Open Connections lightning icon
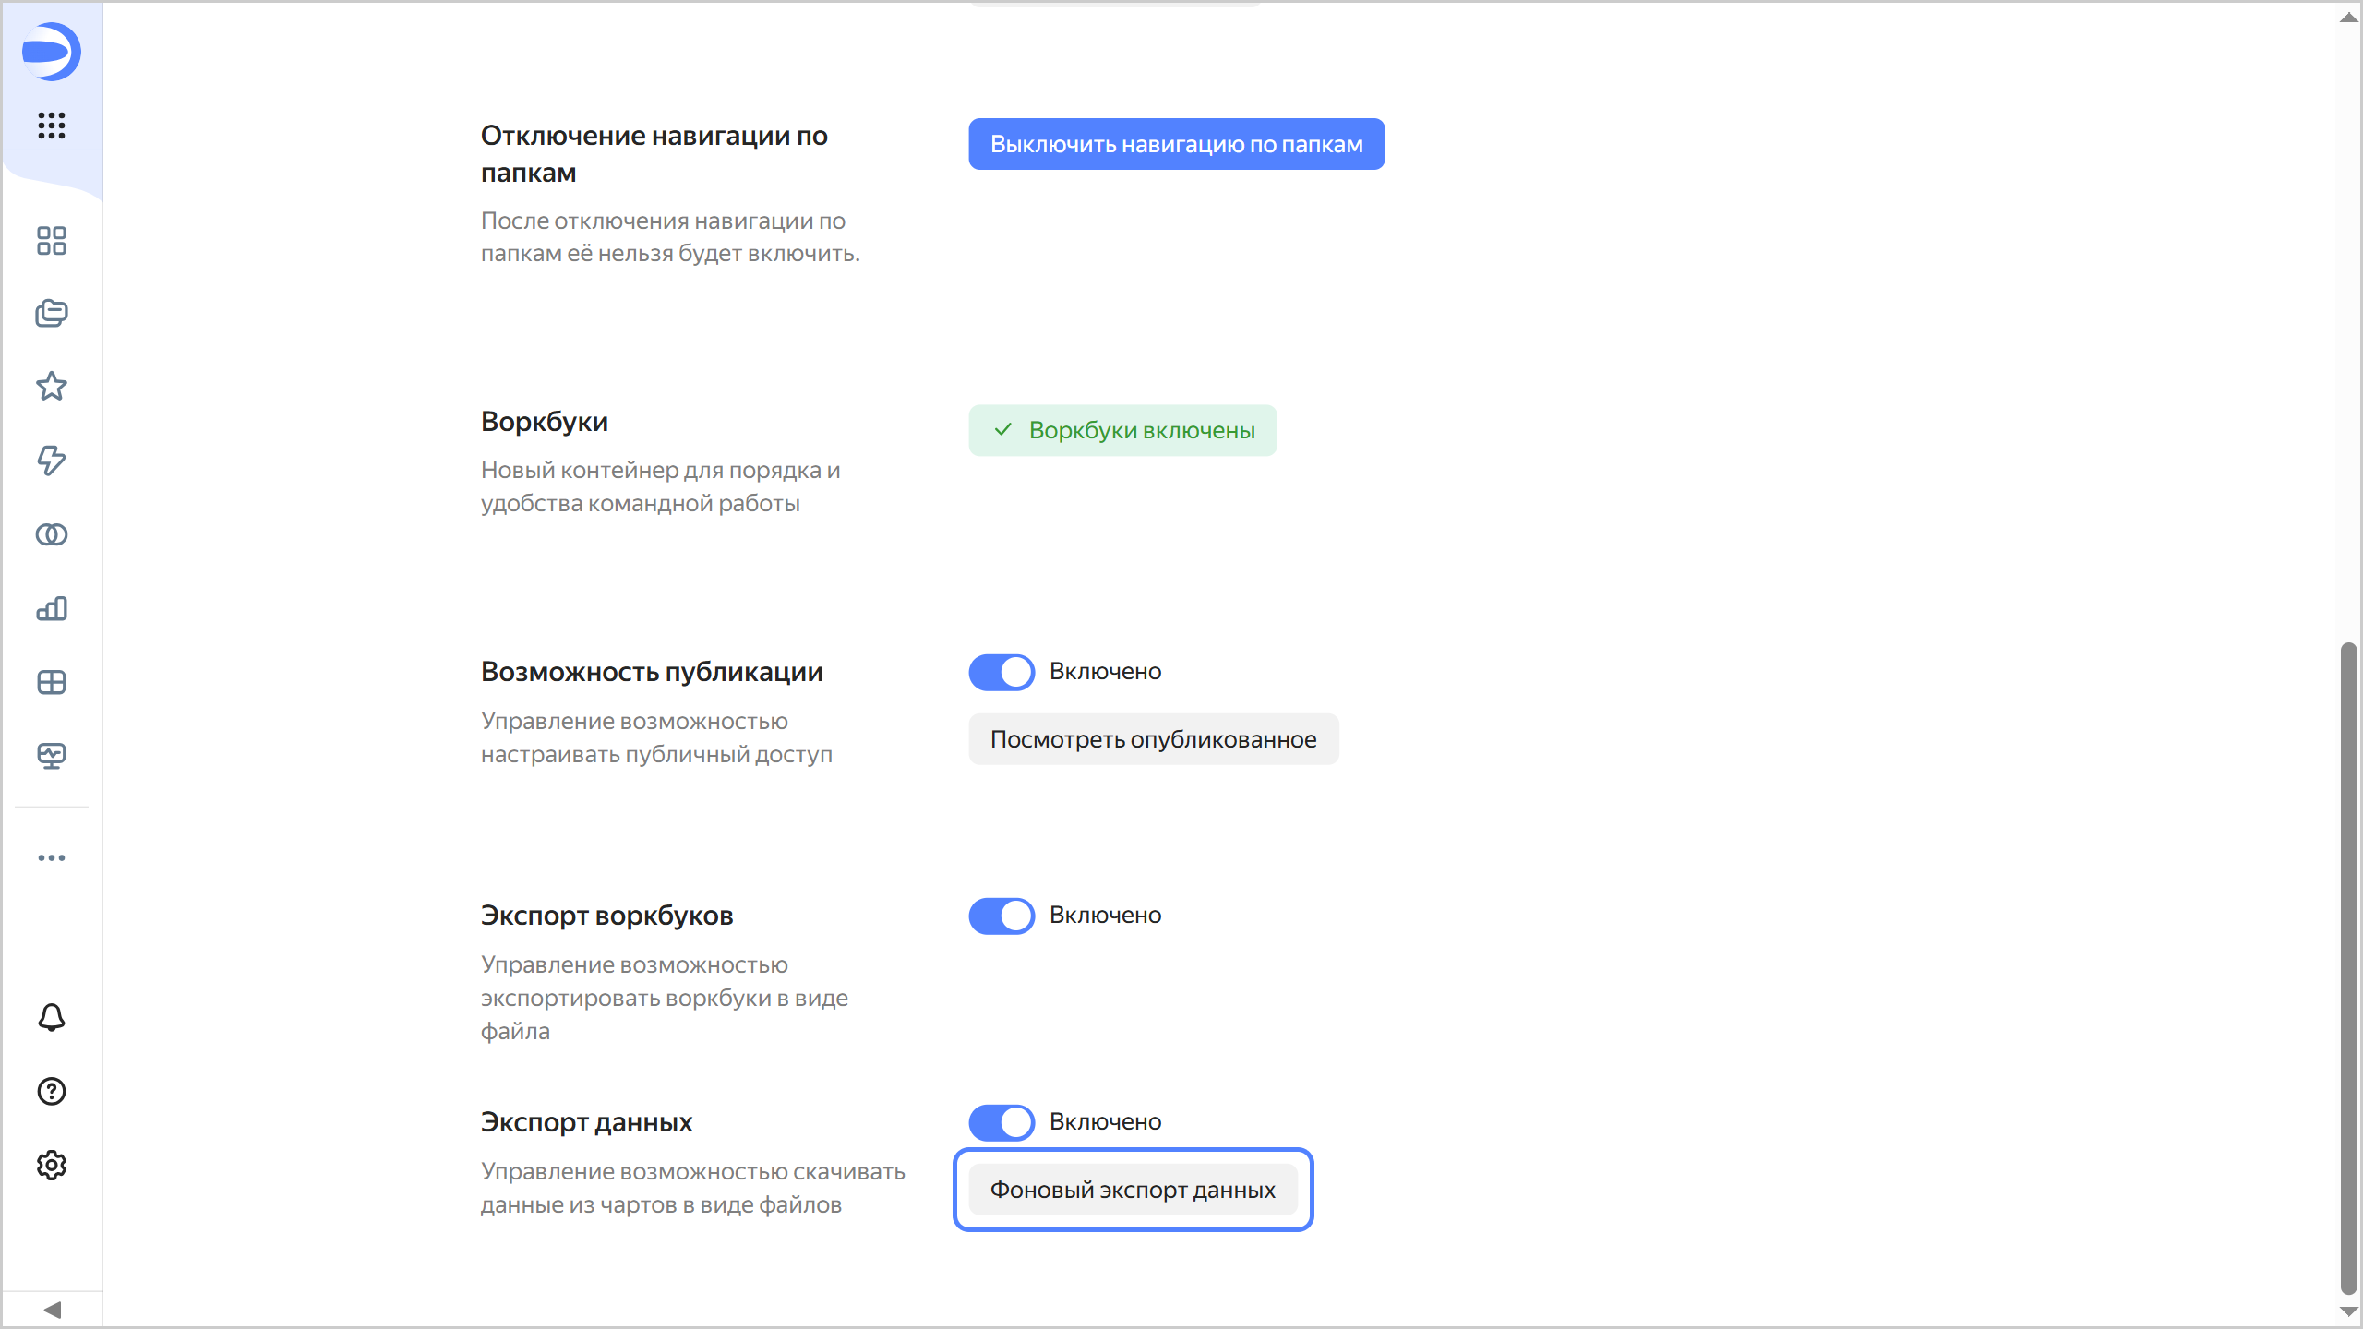Screen dimensions: 2363x1329 [x=52, y=461]
